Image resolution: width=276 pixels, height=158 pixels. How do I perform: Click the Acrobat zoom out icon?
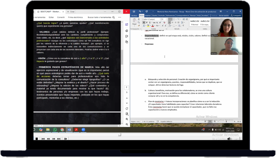127,124
